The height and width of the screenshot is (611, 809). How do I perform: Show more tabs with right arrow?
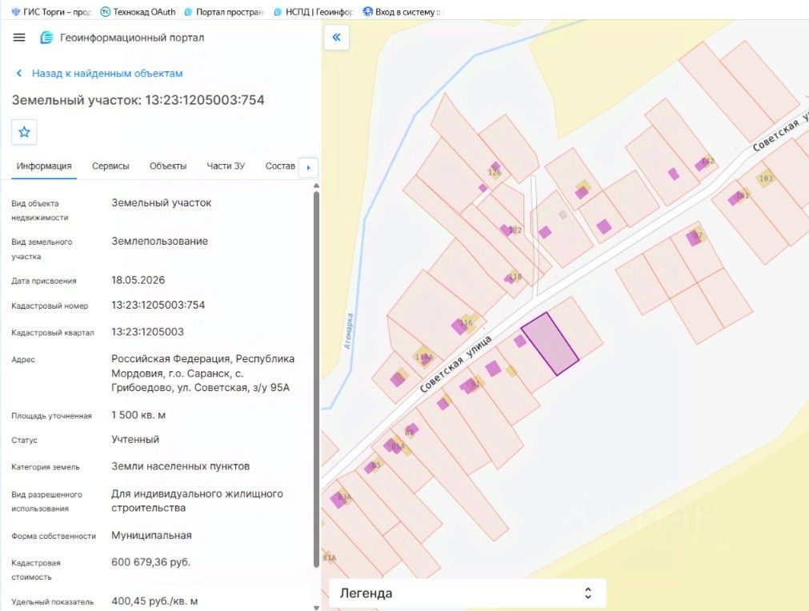pyautogui.click(x=309, y=168)
